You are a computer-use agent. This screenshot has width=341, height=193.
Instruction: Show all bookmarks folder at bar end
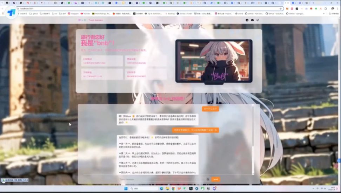coord(333,13)
